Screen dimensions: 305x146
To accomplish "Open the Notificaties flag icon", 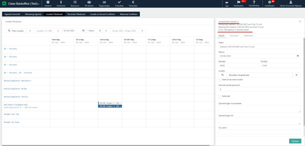I will click(x=238, y=2).
